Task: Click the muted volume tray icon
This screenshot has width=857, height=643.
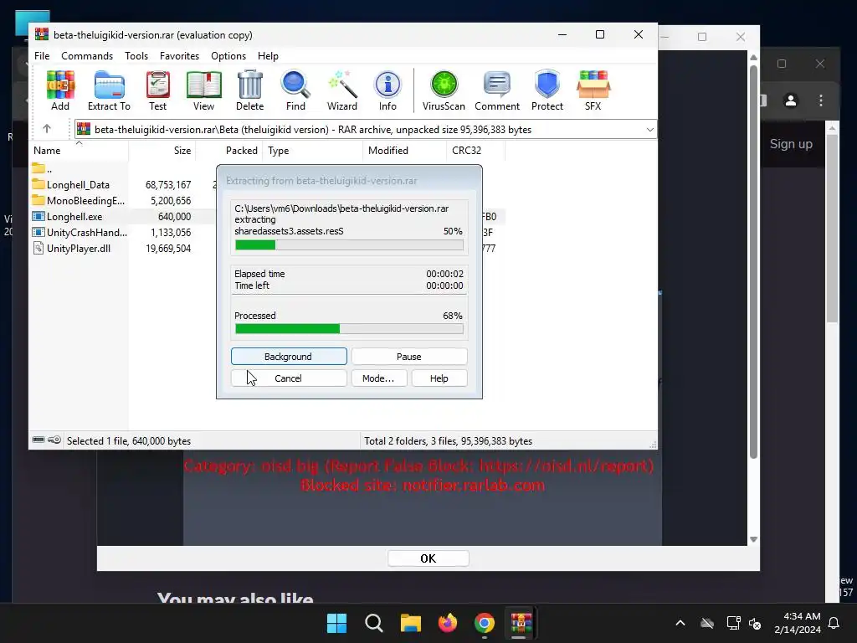Action: (755, 623)
